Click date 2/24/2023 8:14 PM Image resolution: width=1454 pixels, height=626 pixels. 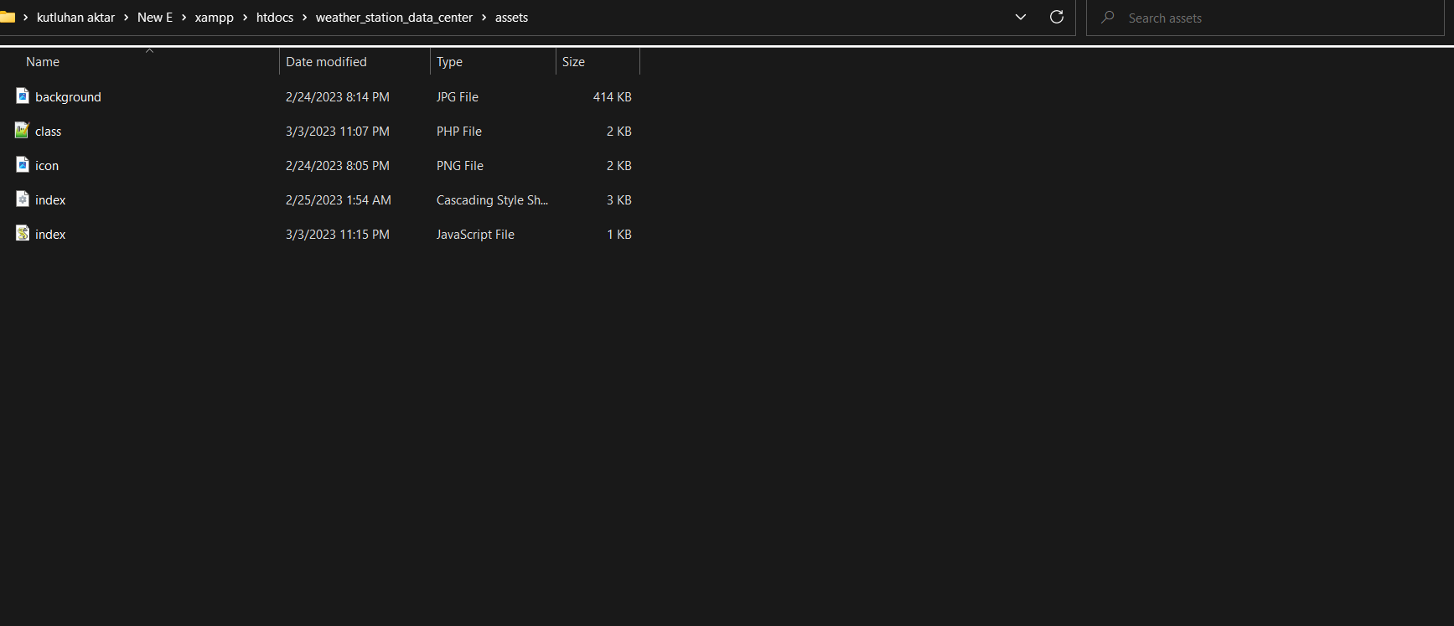pos(338,97)
